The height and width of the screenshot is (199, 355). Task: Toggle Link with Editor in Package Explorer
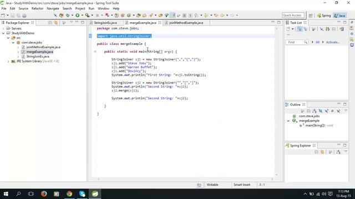click(x=55, y=23)
